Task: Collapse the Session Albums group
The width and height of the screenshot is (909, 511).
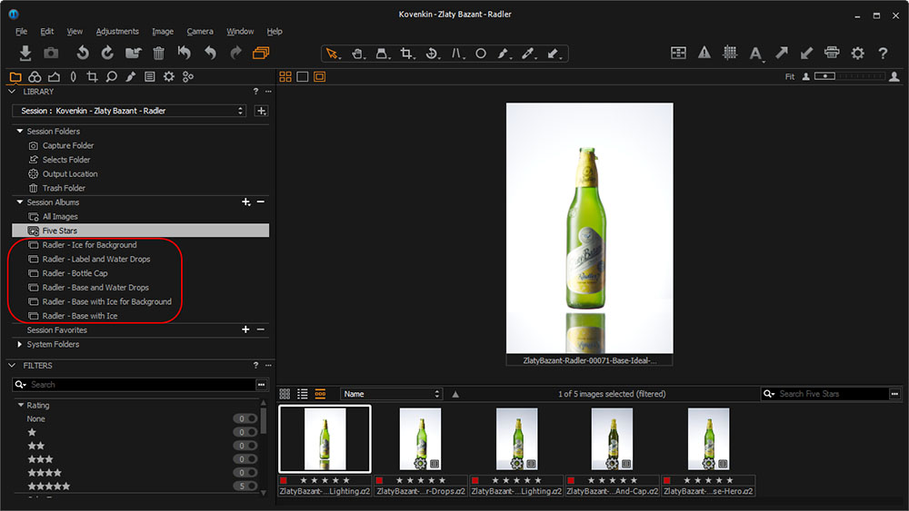Action: click(20, 202)
